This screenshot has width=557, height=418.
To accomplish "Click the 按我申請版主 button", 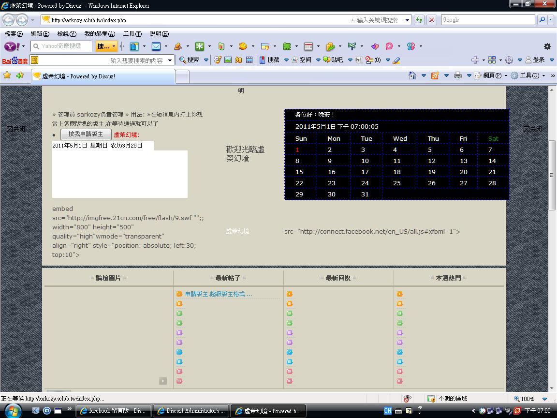I will pos(86,134).
